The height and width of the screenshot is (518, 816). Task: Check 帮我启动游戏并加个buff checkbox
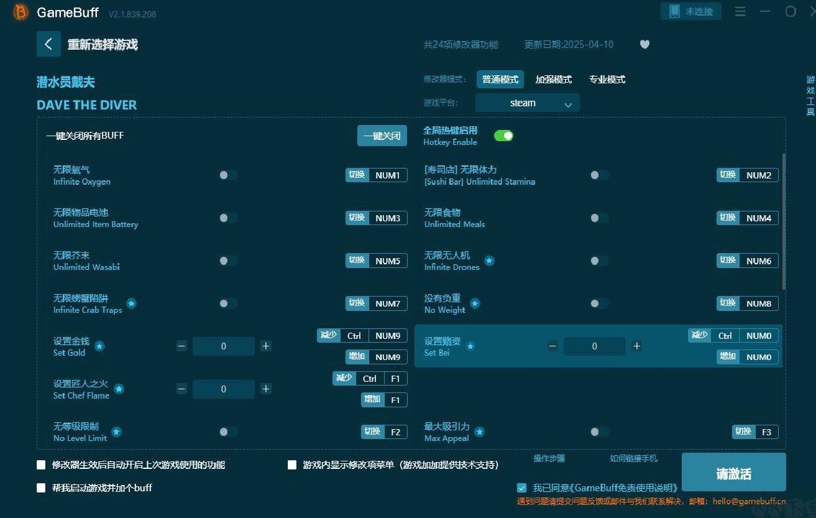pos(41,488)
